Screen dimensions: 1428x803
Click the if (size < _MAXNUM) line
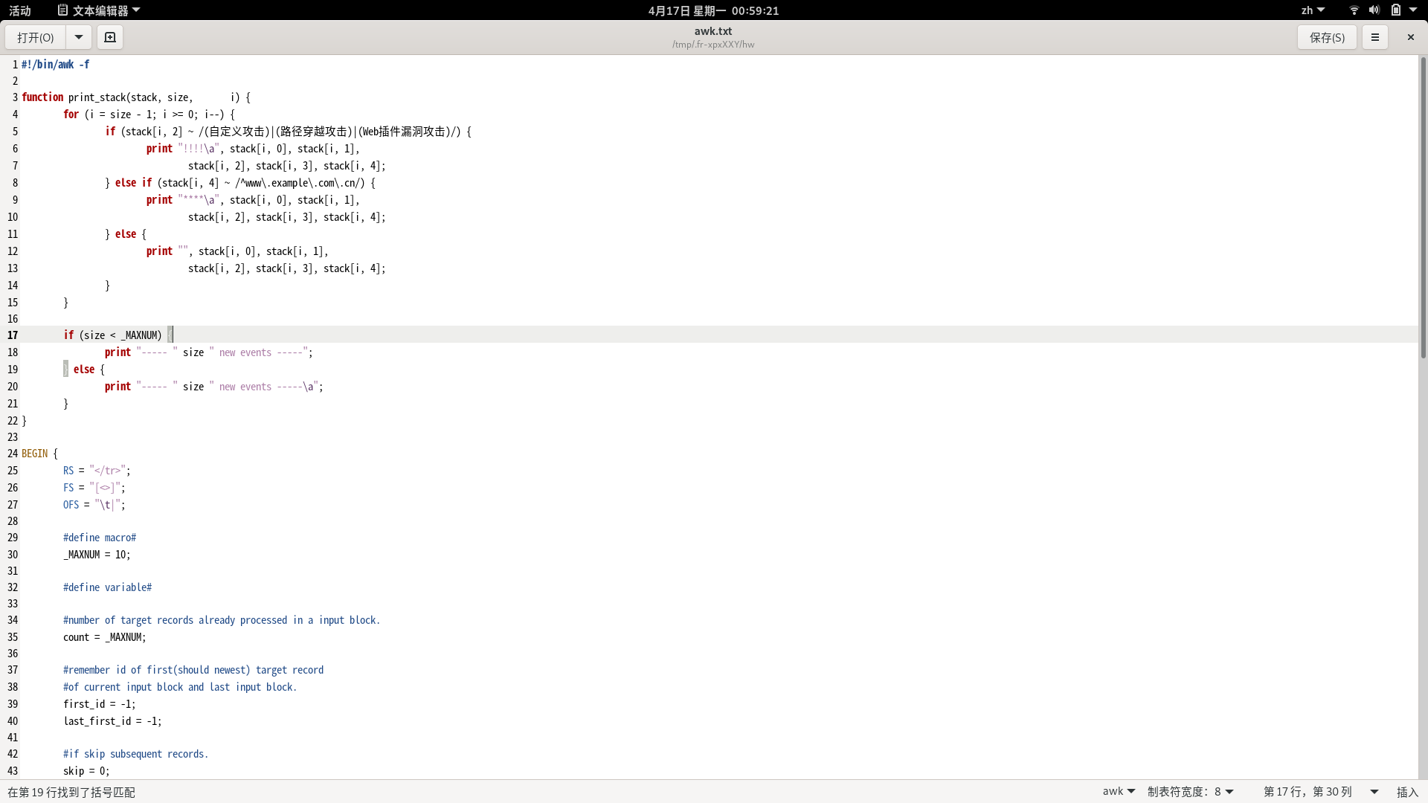[118, 335]
